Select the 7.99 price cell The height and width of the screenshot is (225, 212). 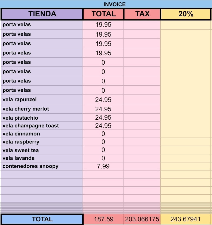[103, 166]
